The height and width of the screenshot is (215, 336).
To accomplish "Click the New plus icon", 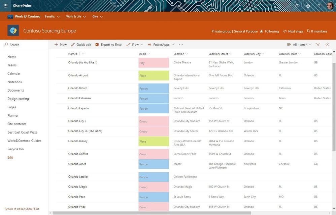I will (x=56, y=44).
